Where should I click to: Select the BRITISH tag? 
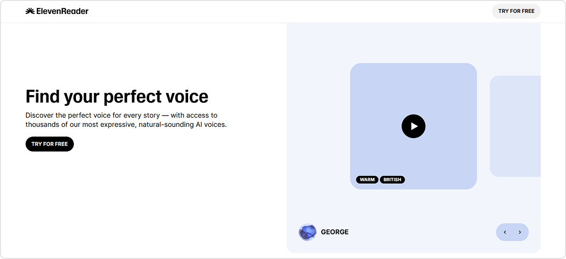(392, 179)
